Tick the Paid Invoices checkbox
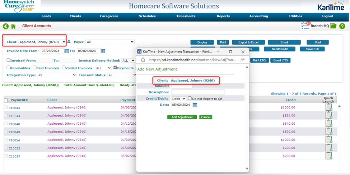The height and width of the screenshot is (175, 350). click(34, 68)
